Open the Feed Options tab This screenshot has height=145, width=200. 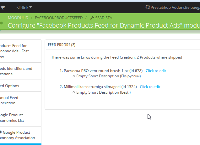(x=10, y=86)
